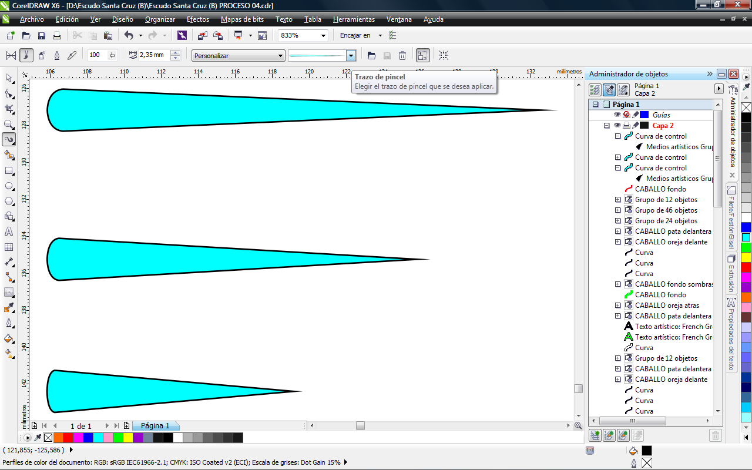Screen dimensions: 752x470
Task: Open the Outline Pen tool
Action: (x=9, y=323)
